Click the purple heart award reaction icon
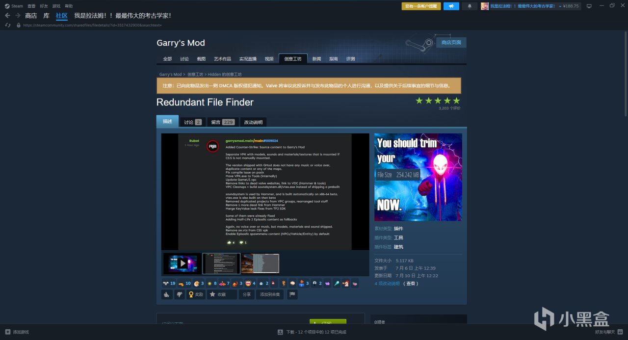 pyautogui.click(x=328, y=283)
